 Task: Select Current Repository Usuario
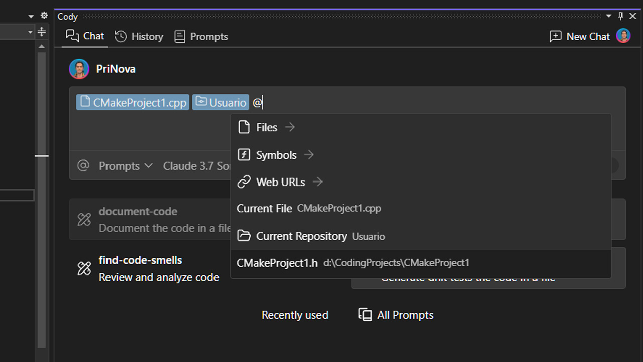coord(420,236)
